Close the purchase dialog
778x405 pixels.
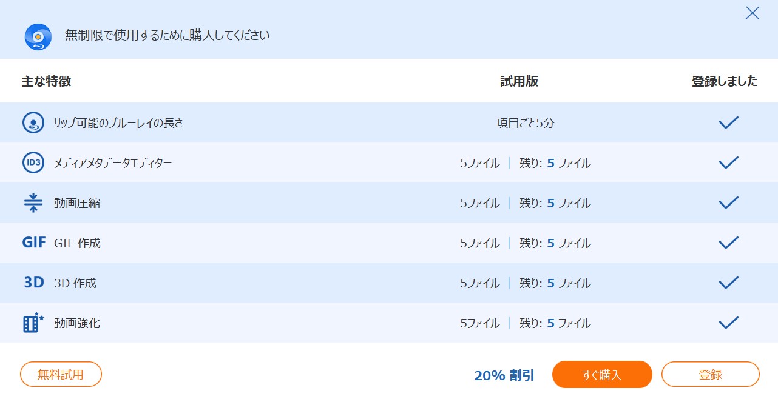click(x=752, y=13)
